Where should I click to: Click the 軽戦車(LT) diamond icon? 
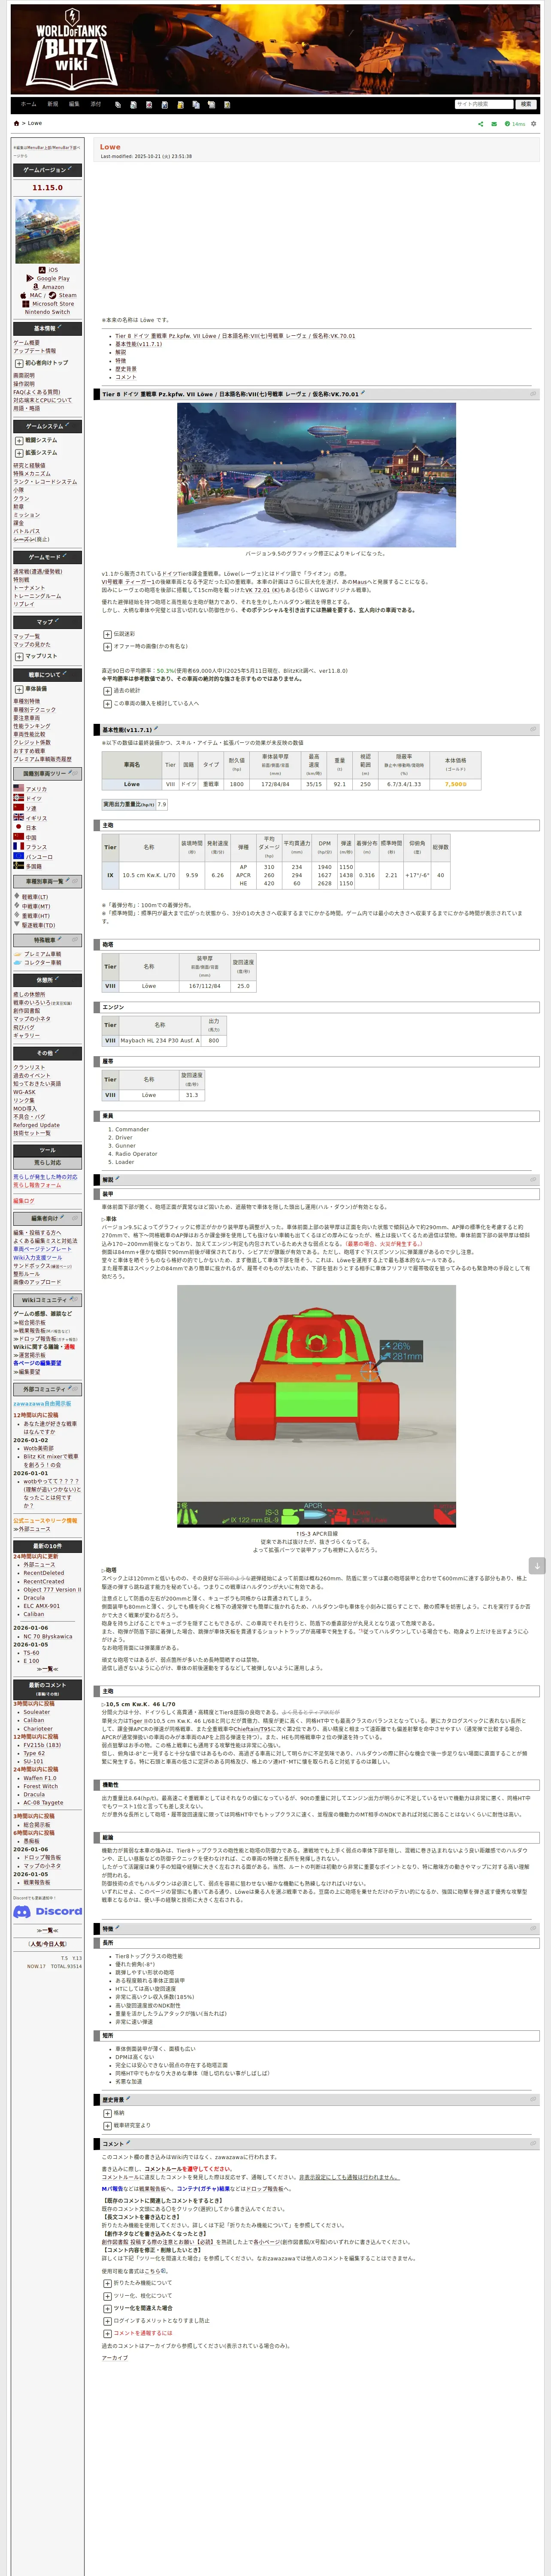pyautogui.click(x=17, y=897)
